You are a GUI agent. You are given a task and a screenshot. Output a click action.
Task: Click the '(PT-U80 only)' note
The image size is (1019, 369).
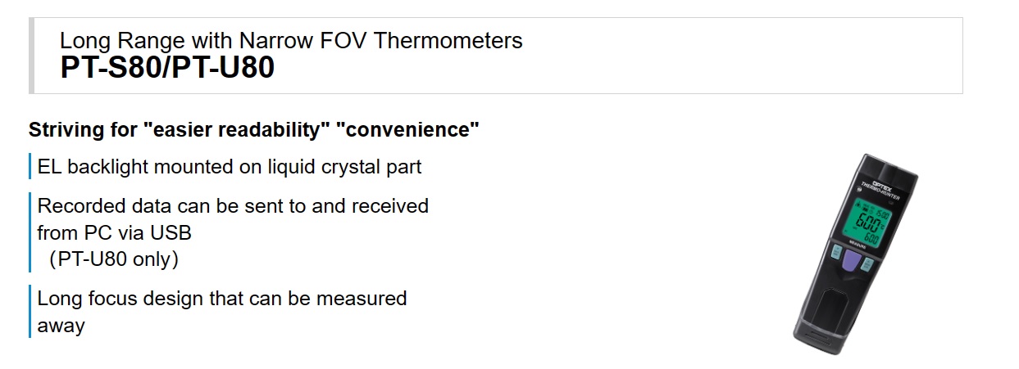coord(113,259)
